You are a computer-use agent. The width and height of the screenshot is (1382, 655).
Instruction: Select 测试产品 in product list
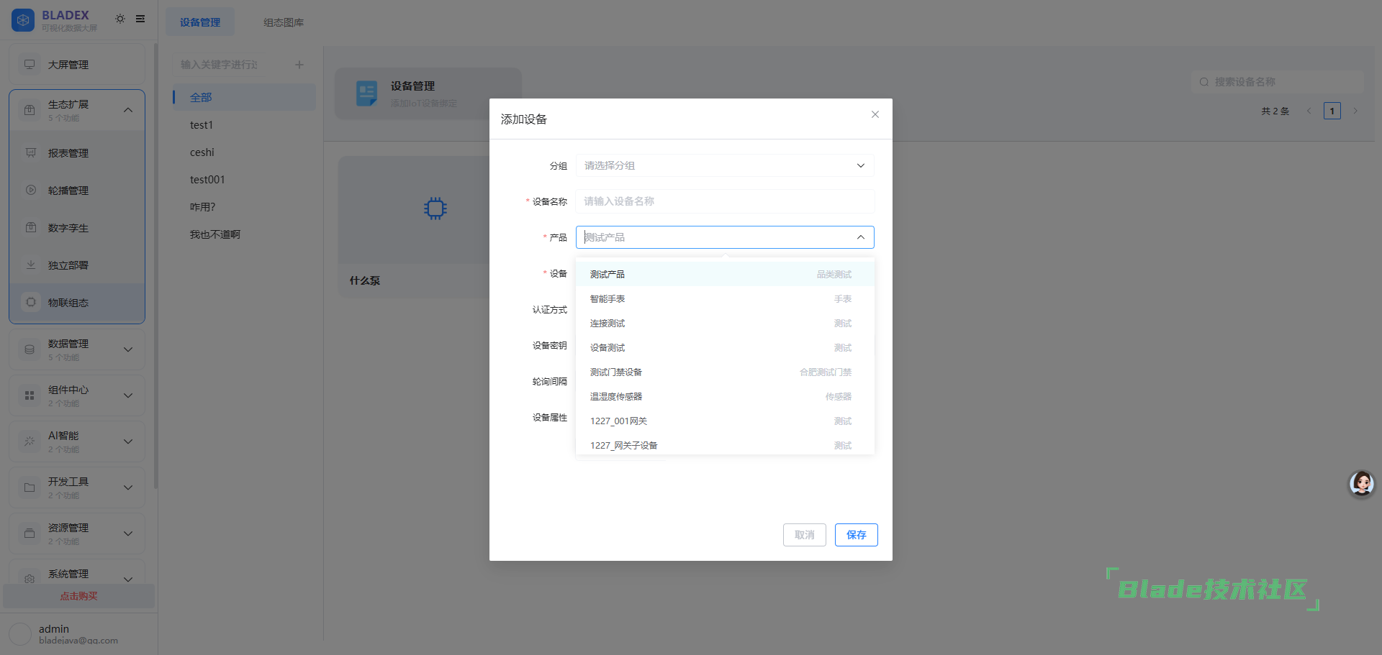(725, 274)
